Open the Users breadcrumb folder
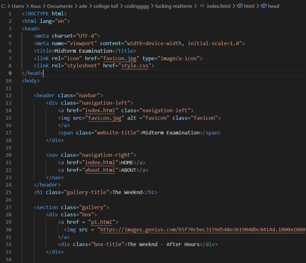The width and height of the screenshot is (306, 263). click(18, 6)
